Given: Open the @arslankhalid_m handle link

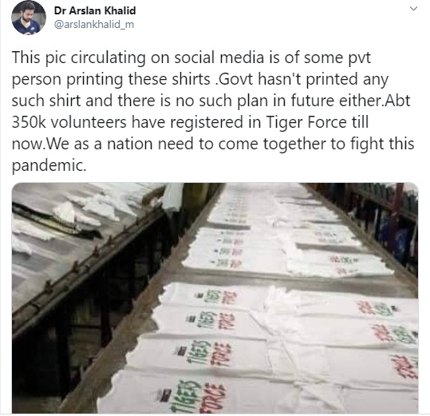Looking at the screenshot, I should [x=94, y=25].
